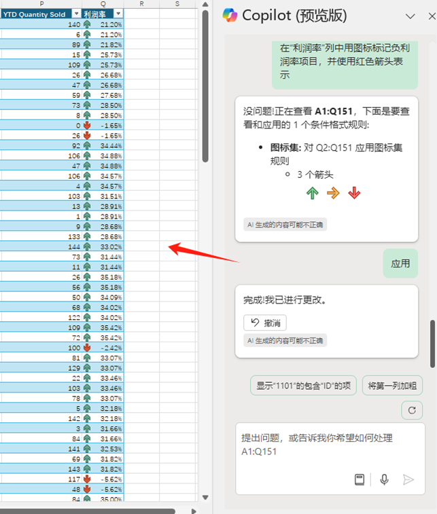Select suggestion 显示"1101"的包含"ID"的项
This screenshot has width=437, height=514.
[x=304, y=386]
